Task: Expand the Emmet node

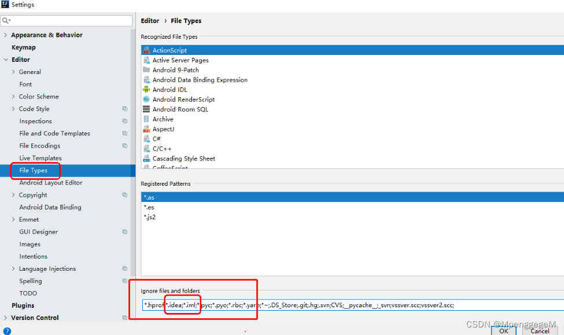Action: click(x=13, y=219)
